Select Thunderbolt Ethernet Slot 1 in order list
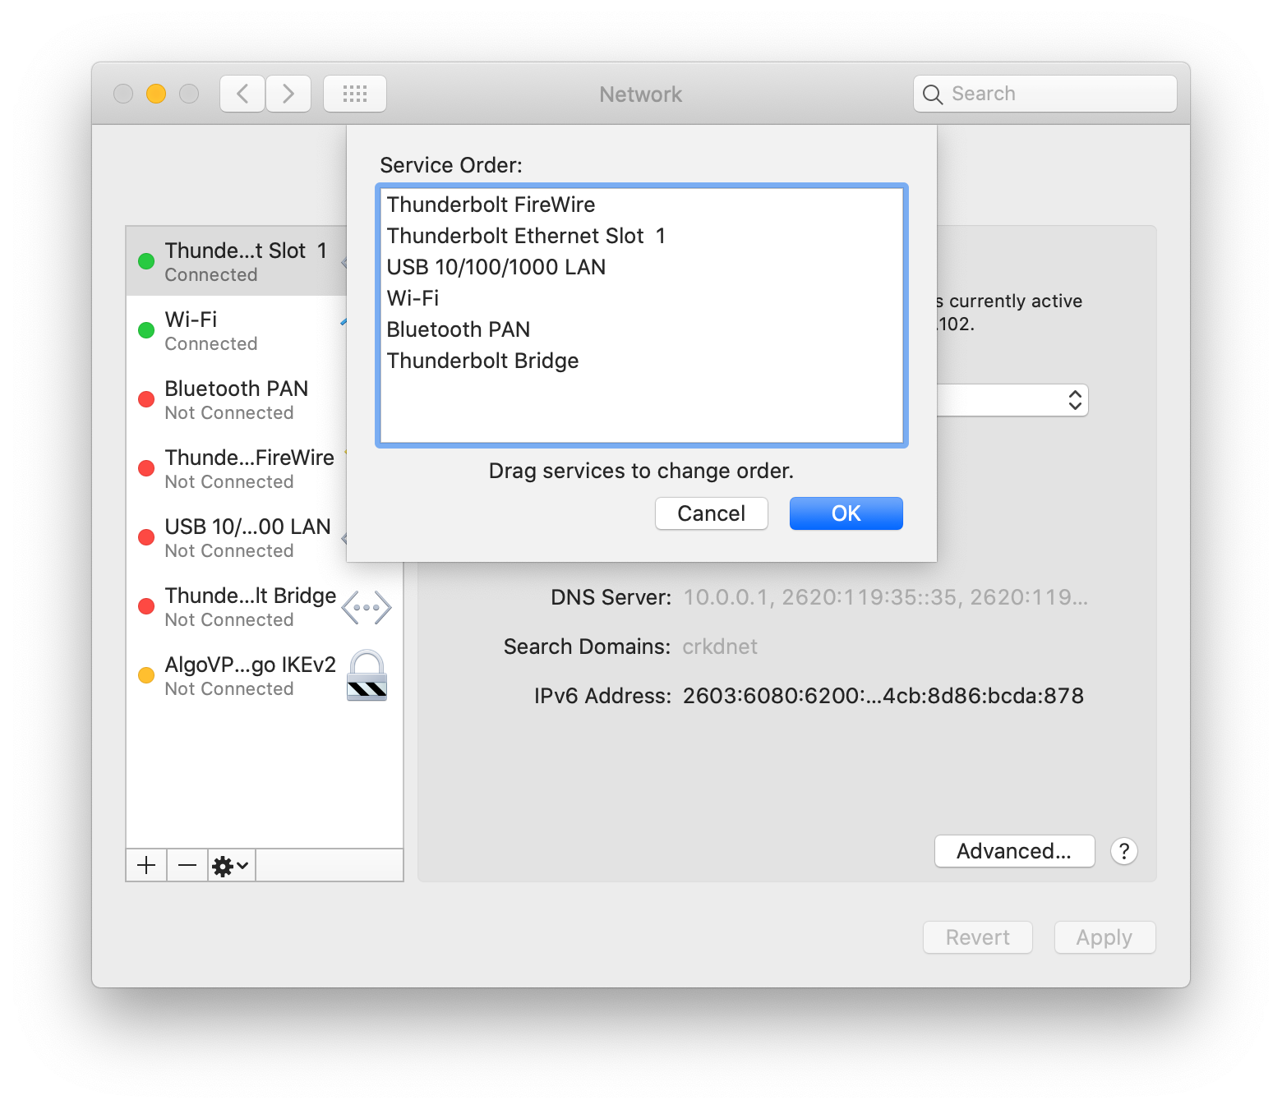Screen dimensions: 1282x1109 [x=641, y=236]
